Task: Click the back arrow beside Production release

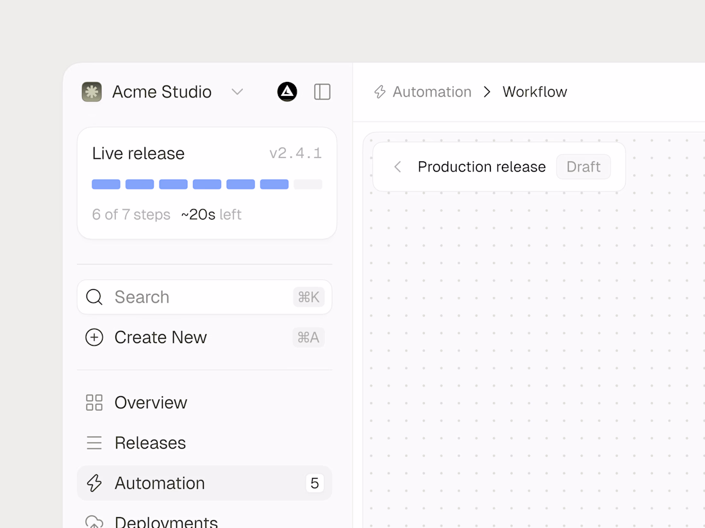Action: click(x=397, y=167)
